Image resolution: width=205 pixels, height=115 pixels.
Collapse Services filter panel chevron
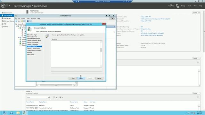tap(198, 97)
